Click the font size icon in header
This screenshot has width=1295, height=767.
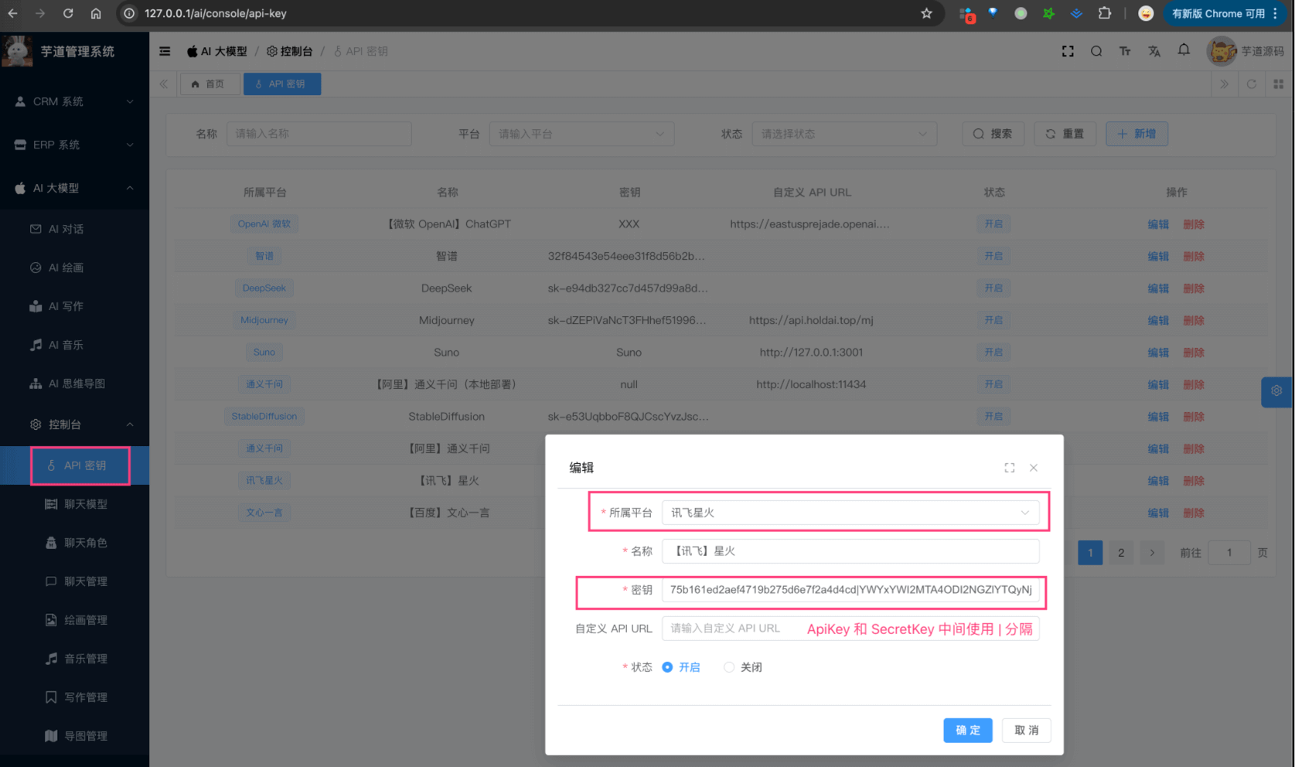pos(1125,51)
